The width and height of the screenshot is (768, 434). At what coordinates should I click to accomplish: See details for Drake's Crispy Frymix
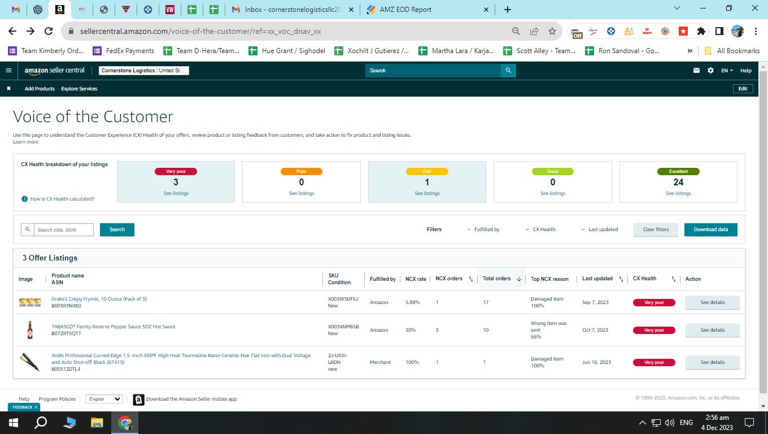click(713, 302)
